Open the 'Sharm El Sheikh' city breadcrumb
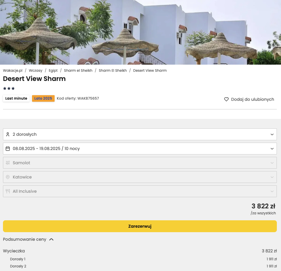This screenshot has width=281, height=271. click(113, 71)
